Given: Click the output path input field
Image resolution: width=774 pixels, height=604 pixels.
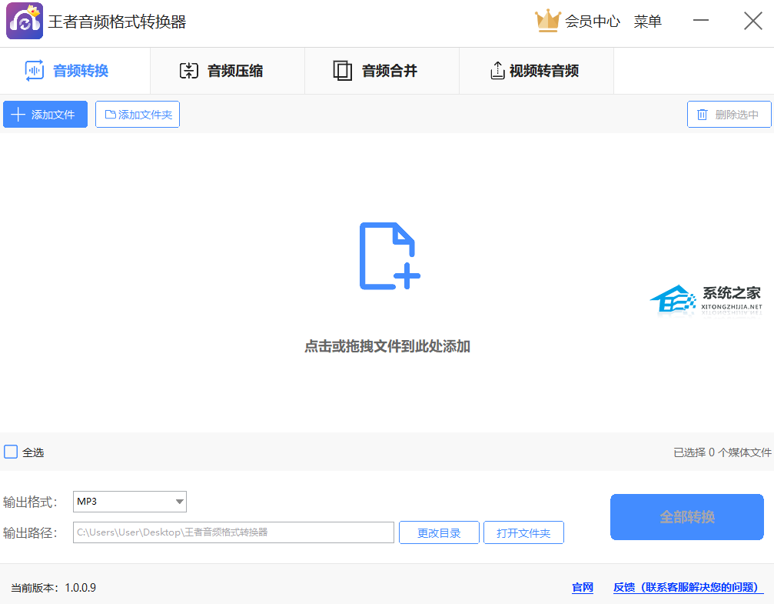Looking at the screenshot, I should [234, 532].
